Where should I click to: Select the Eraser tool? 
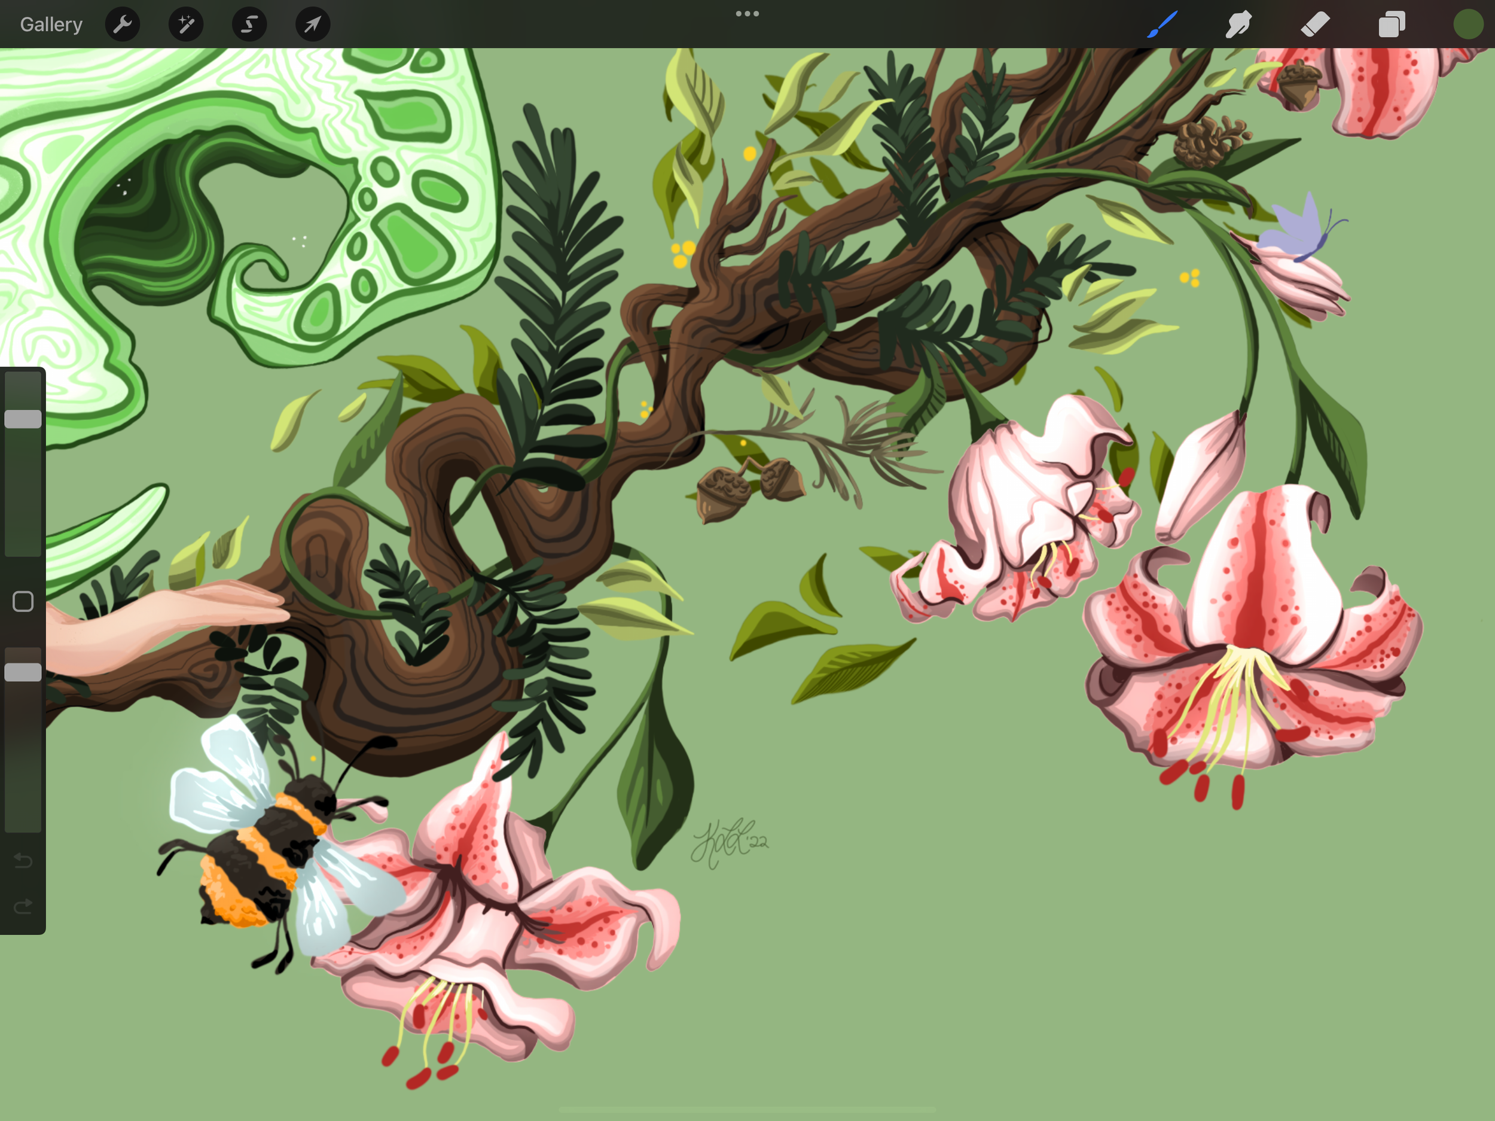click(1315, 25)
